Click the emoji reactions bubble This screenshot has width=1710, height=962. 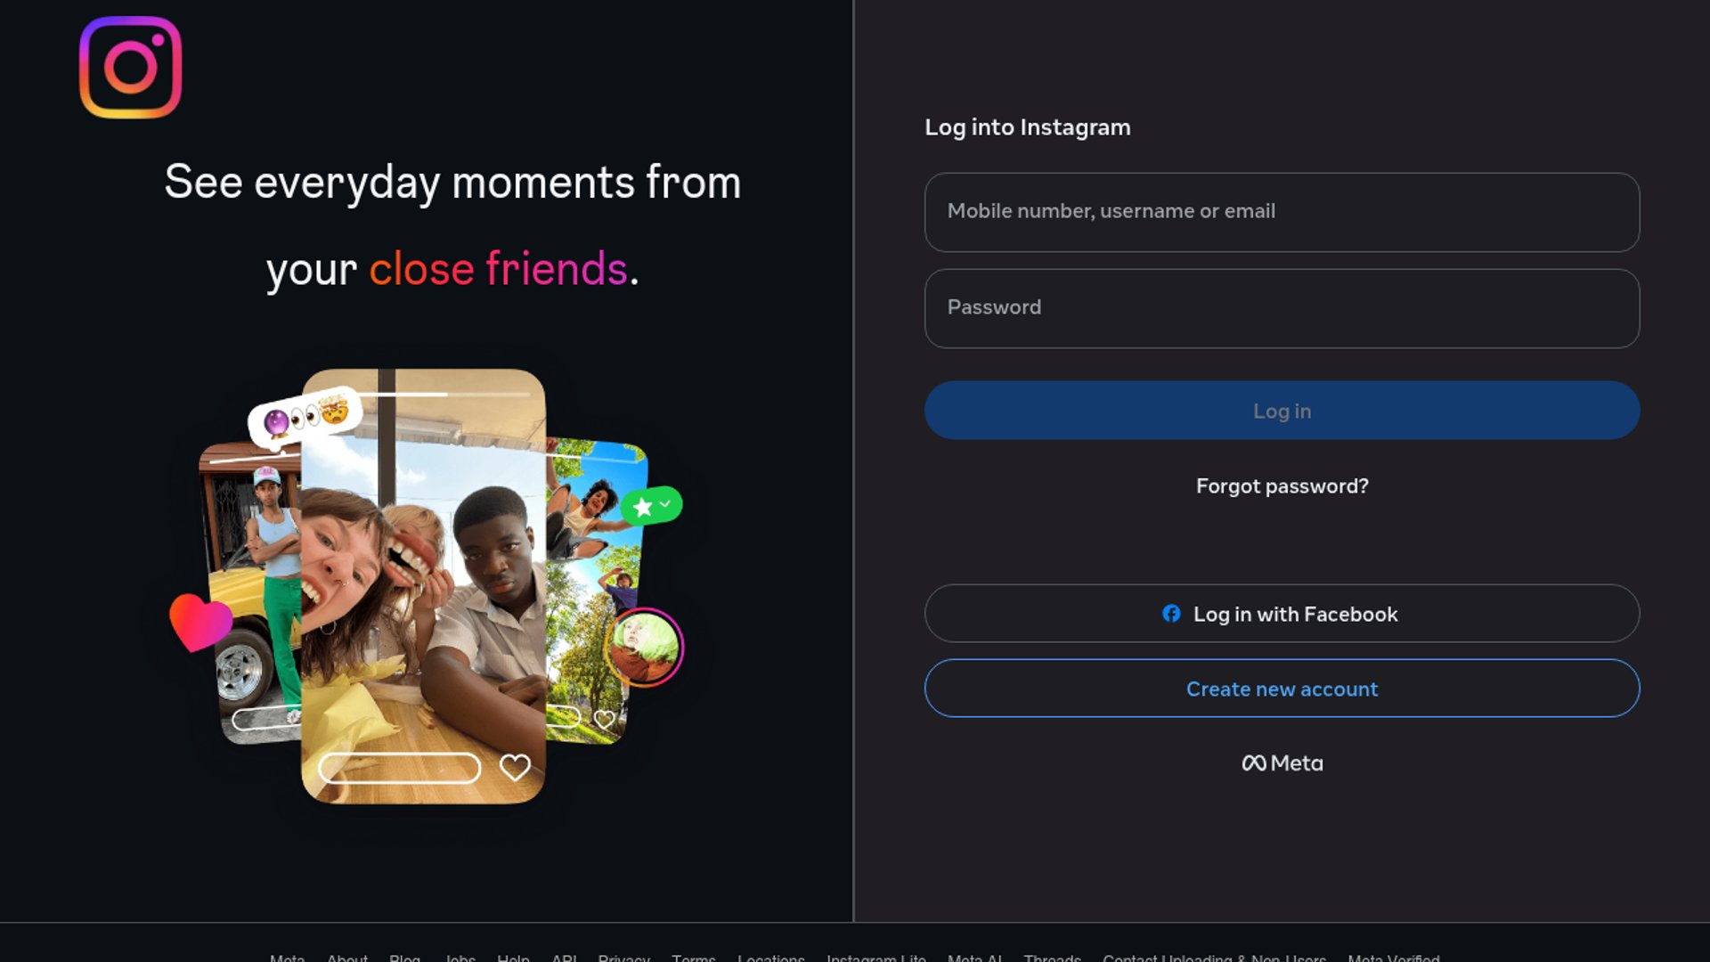(x=305, y=417)
